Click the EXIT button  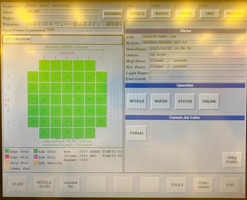[x=230, y=185]
